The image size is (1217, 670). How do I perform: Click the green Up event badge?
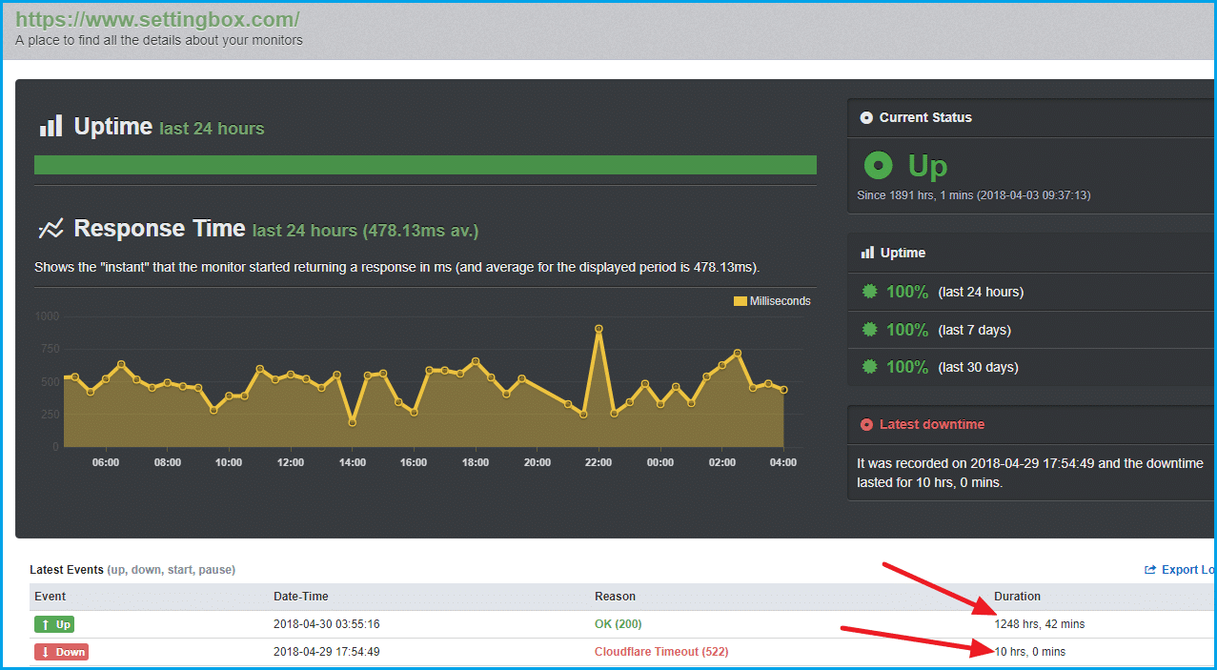[x=54, y=624]
